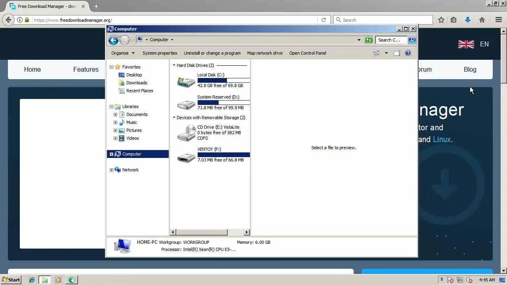Click the Local Disk (C:) usage bar
Screen dimensions: 507x285
(223, 80)
